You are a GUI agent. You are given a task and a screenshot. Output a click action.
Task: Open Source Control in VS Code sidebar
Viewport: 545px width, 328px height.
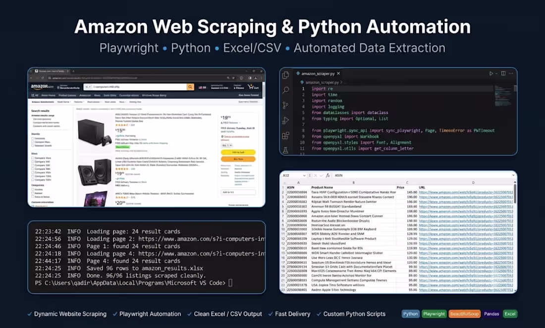[x=286, y=105]
